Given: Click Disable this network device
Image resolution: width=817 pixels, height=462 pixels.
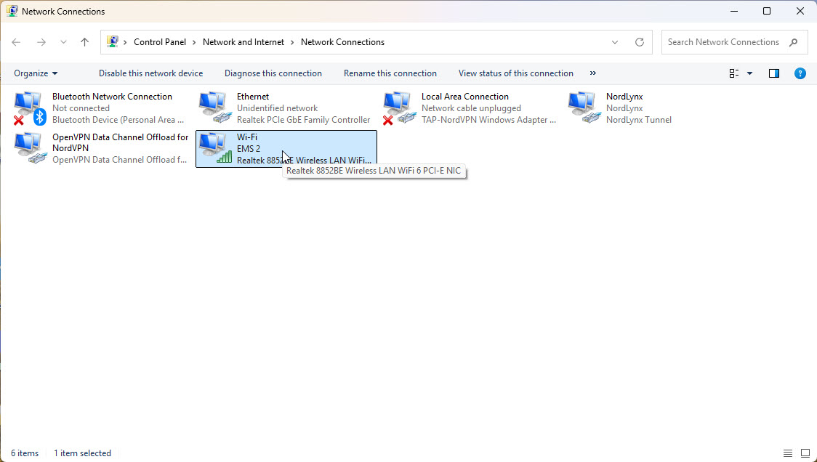Looking at the screenshot, I should coord(150,73).
